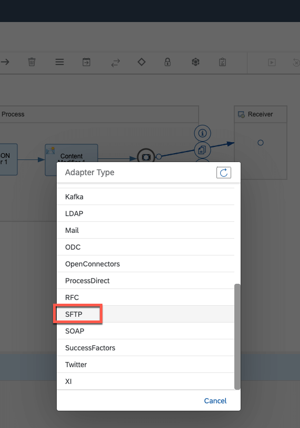
Task: Click the calendar arrow toolbar icon
Action: [86, 62]
